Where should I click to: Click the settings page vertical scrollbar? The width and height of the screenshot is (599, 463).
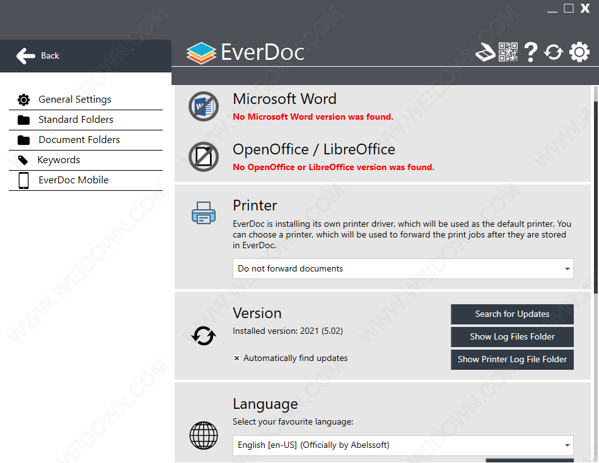pos(596,197)
